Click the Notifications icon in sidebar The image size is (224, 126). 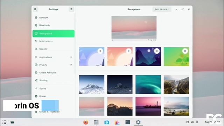tap(36, 41)
